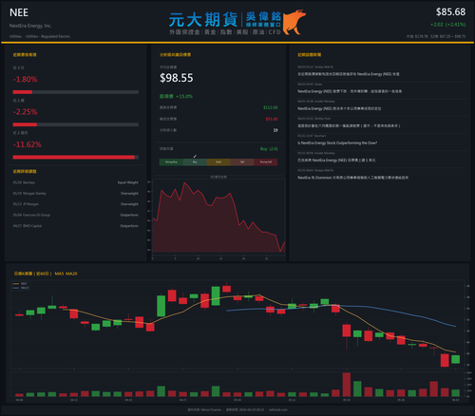Viewport: 475px width, 416px height.
Task: Click the NextEra Energy, Inc. company name
Action: click(30, 26)
